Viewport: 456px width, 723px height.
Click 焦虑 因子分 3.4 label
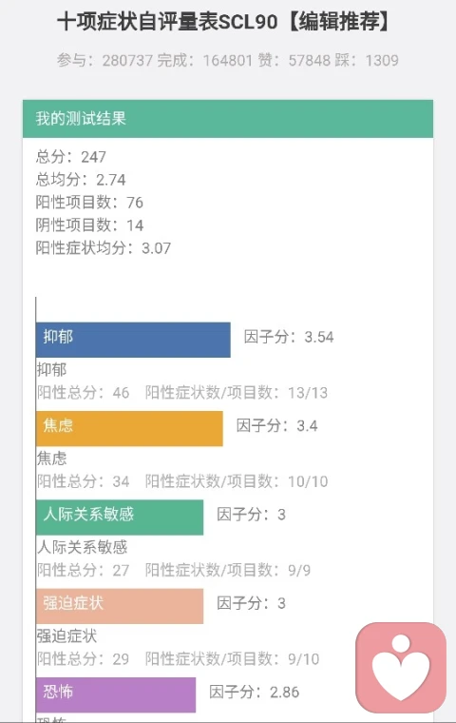[x=276, y=425]
